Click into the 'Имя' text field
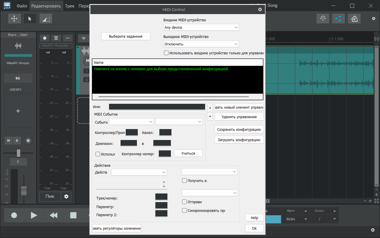The height and width of the screenshot is (238, 380). pos(157,107)
